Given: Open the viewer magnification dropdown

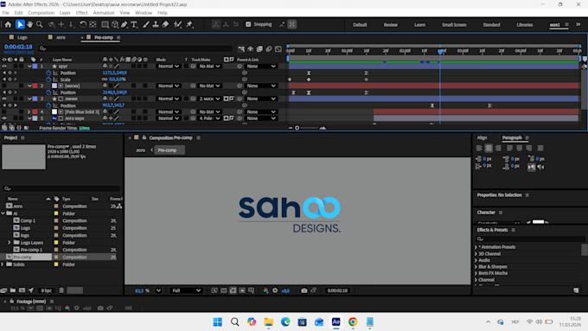Looking at the screenshot, I should (x=158, y=290).
